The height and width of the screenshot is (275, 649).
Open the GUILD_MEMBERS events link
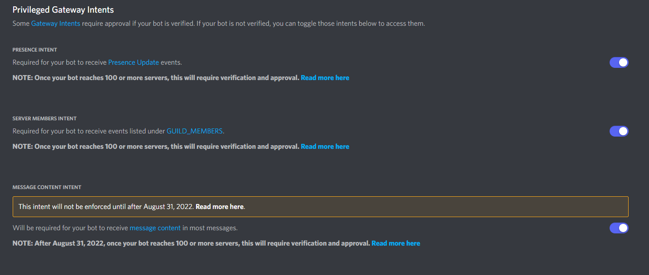[x=195, y=131]
